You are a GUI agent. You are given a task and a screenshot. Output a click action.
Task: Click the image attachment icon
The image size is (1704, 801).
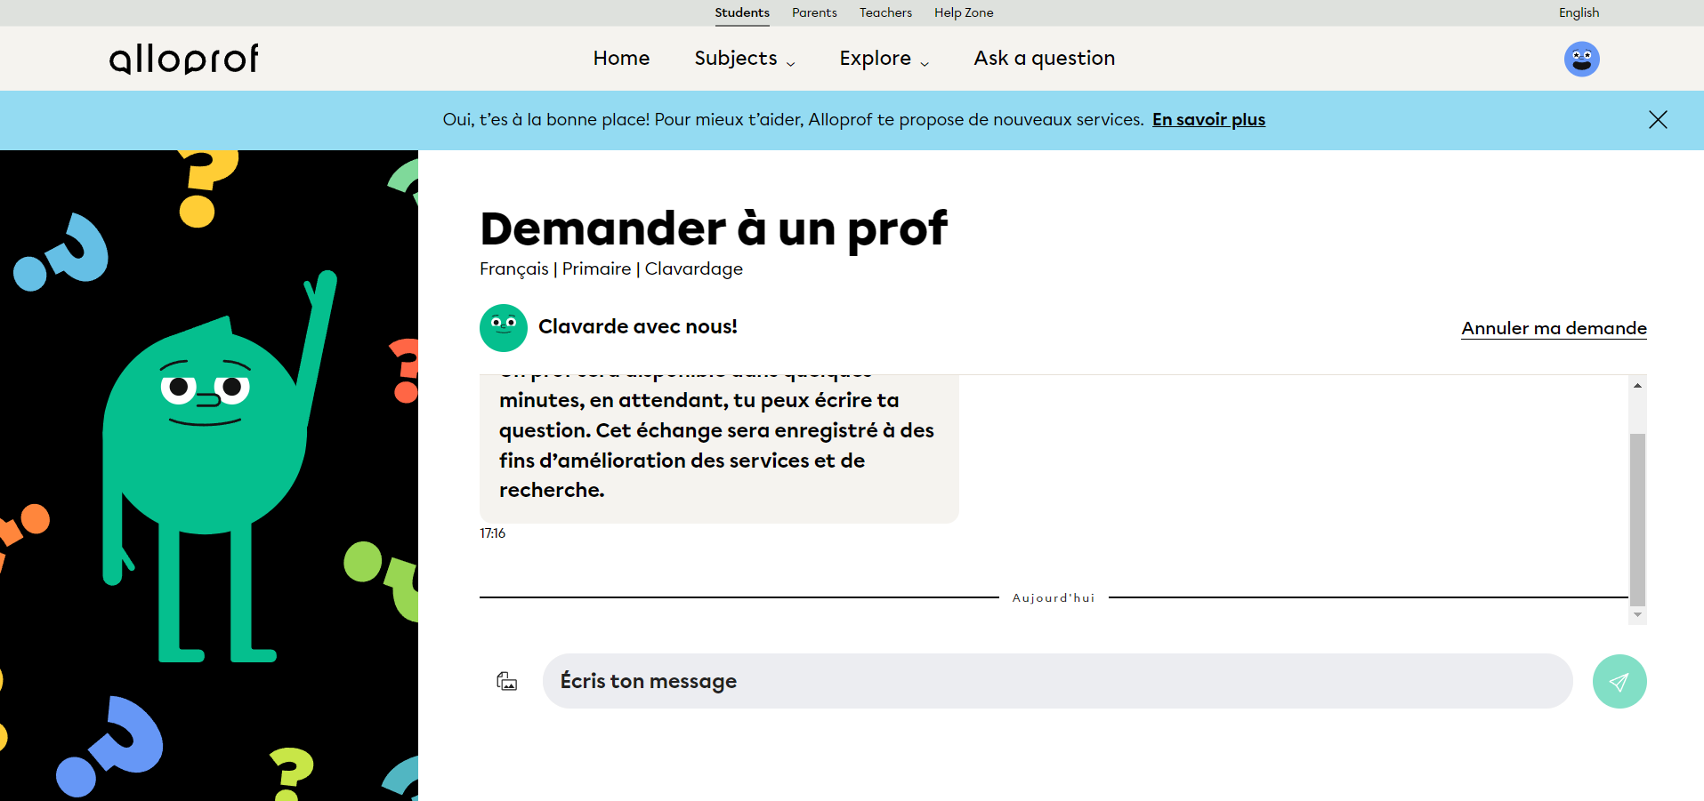[506, 681]
